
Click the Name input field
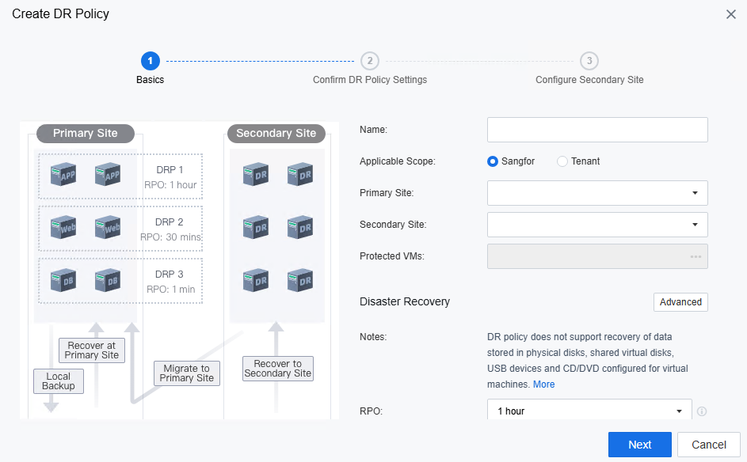pos(597,130)
